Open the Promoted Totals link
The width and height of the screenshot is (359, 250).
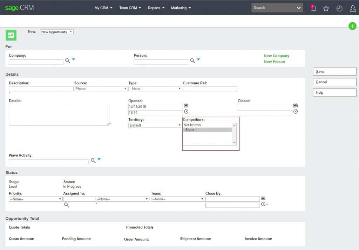click(140, 227)
